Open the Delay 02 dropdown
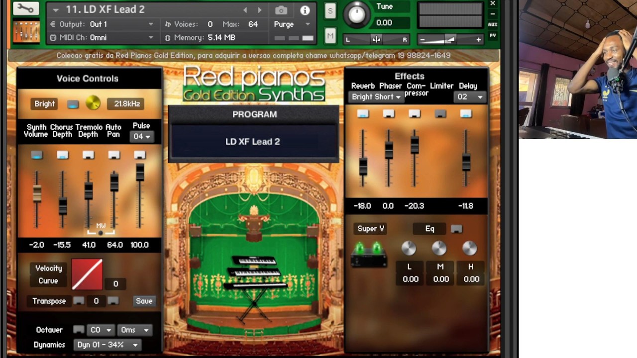Image resolution: width=637 pixels, height=358 pixels. point(470,97)
